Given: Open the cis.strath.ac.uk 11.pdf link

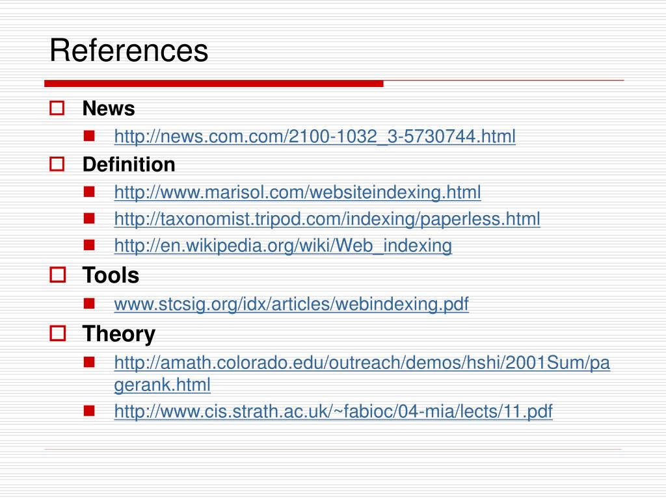Looking at the screenshot, I should pos(334,411).
